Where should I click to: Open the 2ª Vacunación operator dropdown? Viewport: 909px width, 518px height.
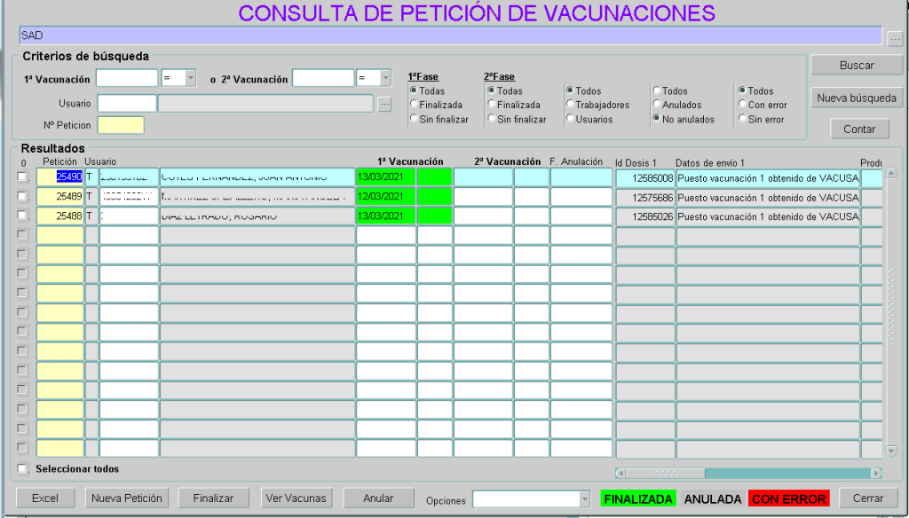click(384, 79)
